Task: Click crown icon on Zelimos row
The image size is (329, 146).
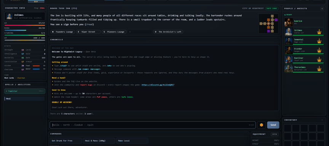Action: (x=319, y=32)
